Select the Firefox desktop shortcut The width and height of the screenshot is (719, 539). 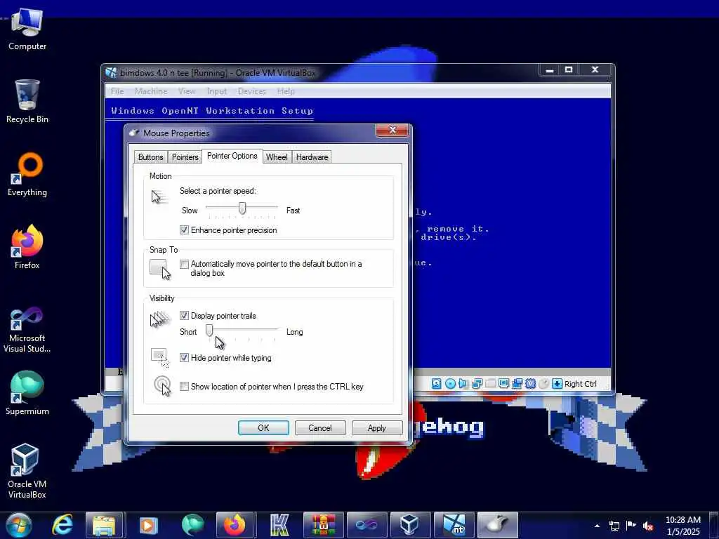[x=27, y=246]
